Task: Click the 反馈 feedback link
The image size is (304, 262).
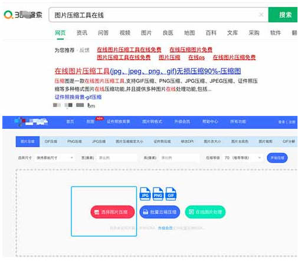Action: point(84,50)
